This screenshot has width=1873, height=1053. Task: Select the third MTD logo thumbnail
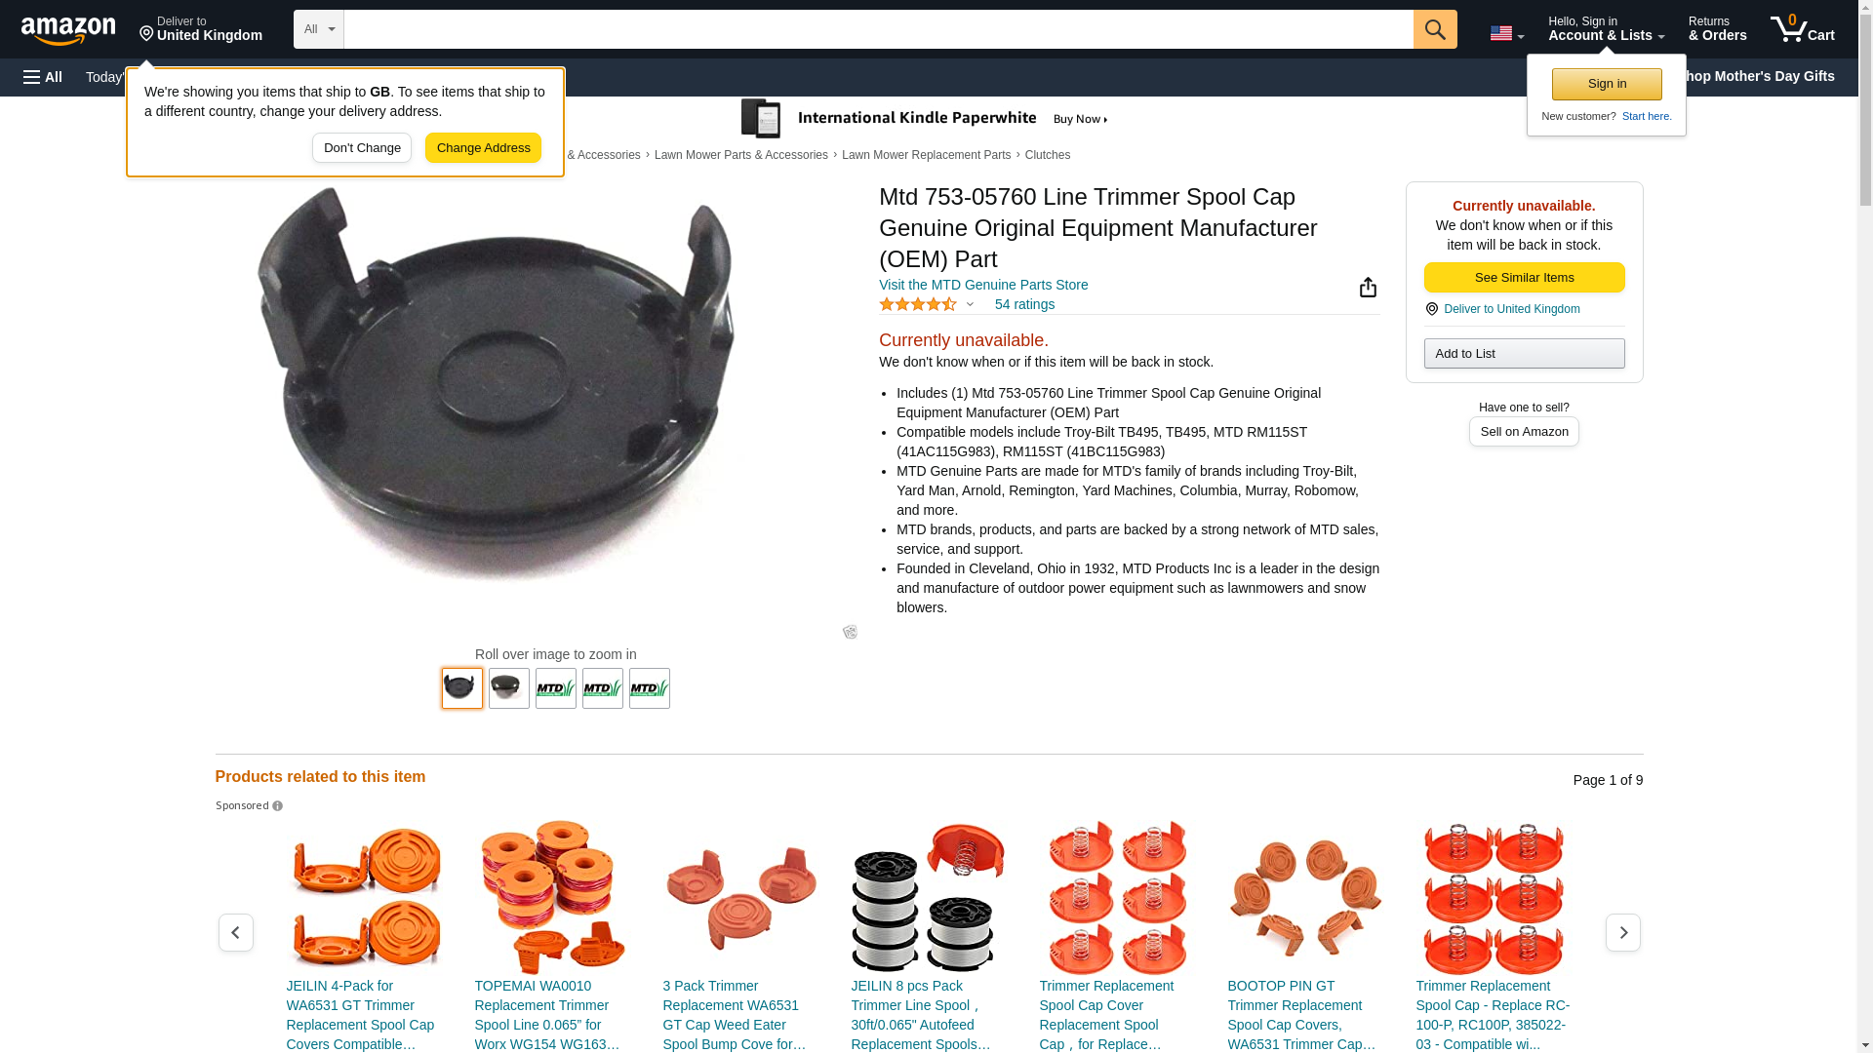tap(650, 688)
